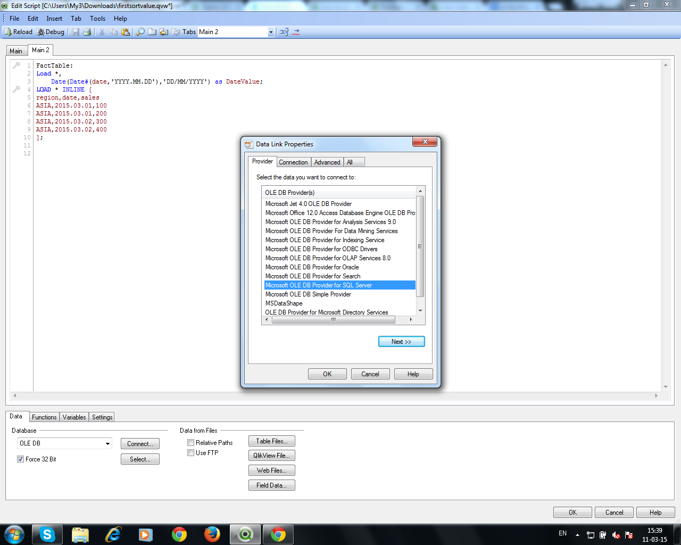Click the Cut scissors icon
This screenshot has width=681, height=545.
point(102,32)
